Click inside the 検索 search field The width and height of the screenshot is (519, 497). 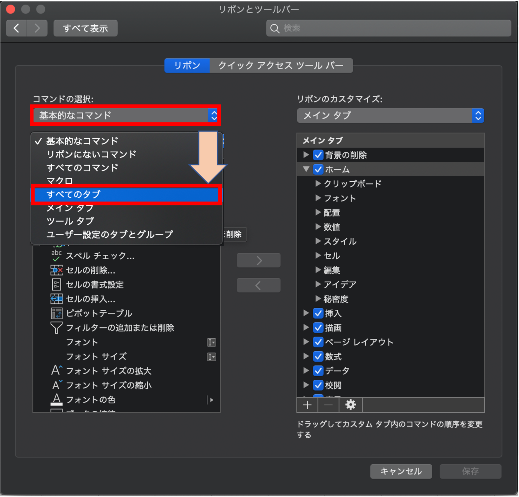point(389,28)
